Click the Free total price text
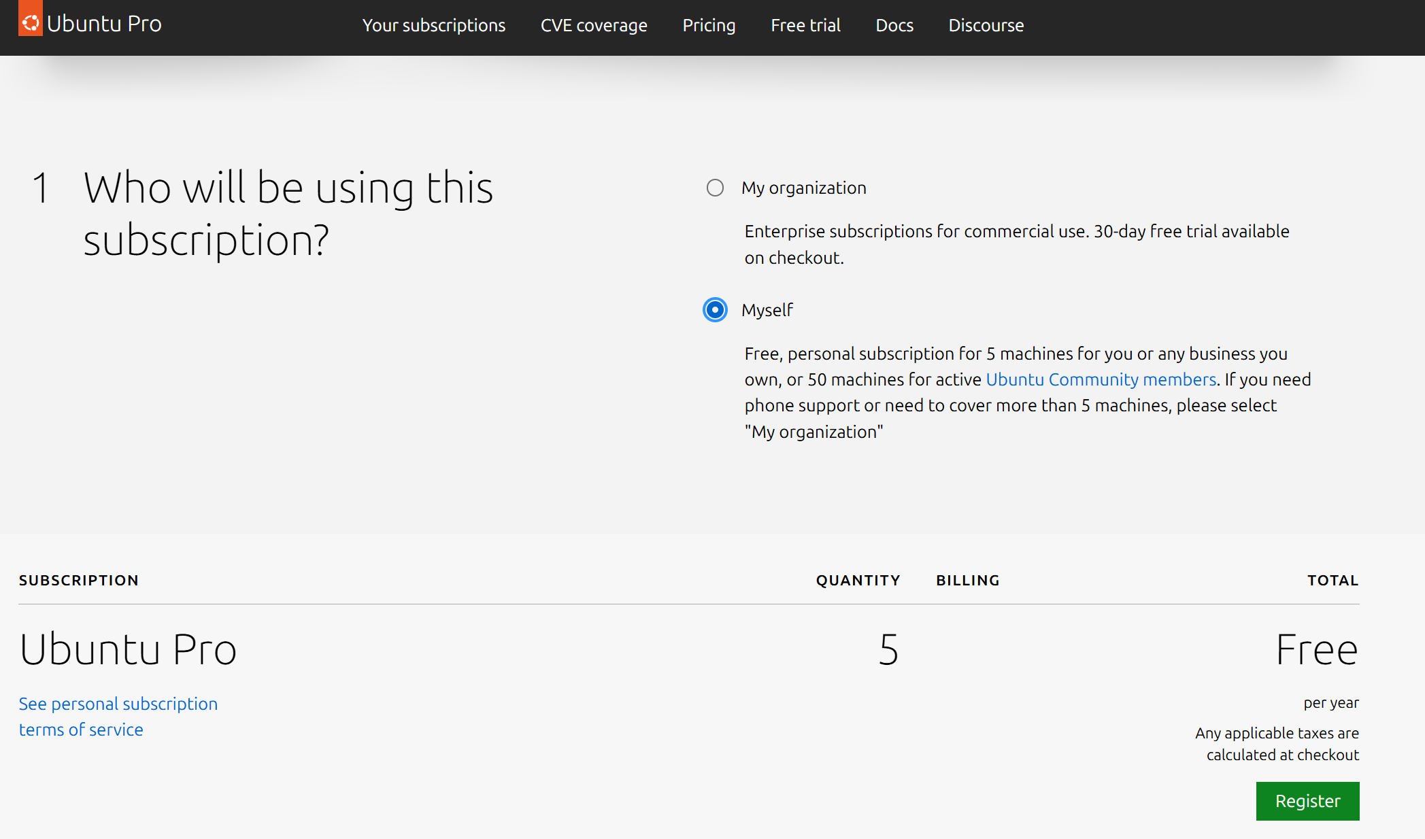The image size is (1425, 839). click(x=1317, y=649)
